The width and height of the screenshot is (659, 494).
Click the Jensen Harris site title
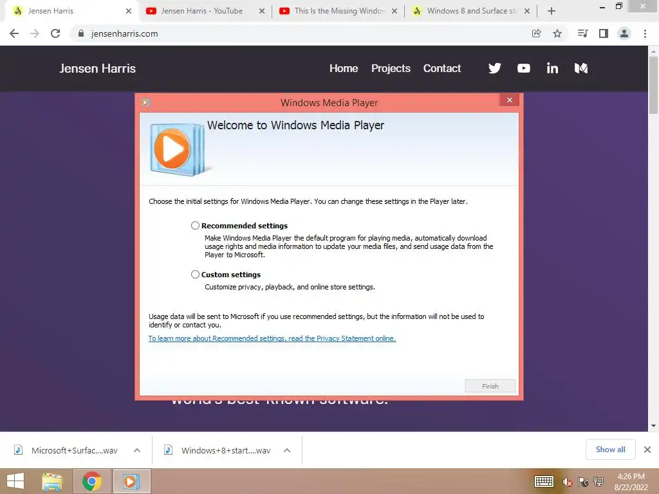click(x=98, y=68)
